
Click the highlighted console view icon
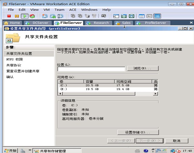157,16
